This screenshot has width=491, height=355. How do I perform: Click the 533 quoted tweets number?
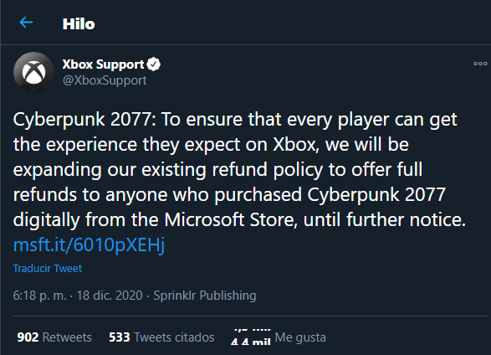point(120,337)
